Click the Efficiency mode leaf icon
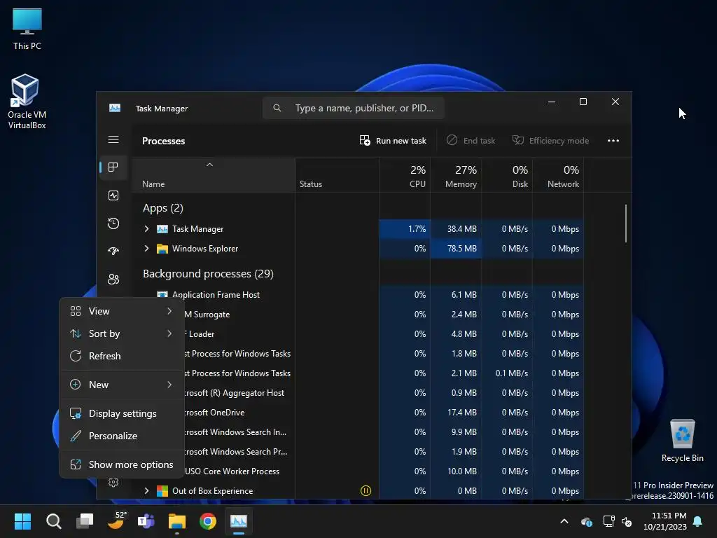This screenshot has width=717, height=538. [517, 140]
